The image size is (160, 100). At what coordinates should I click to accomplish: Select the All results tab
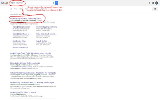point(11,9)
